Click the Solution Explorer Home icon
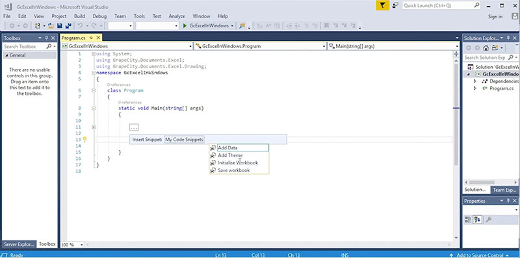The height and width of the screenshot is (258, 520). (486, 48)
